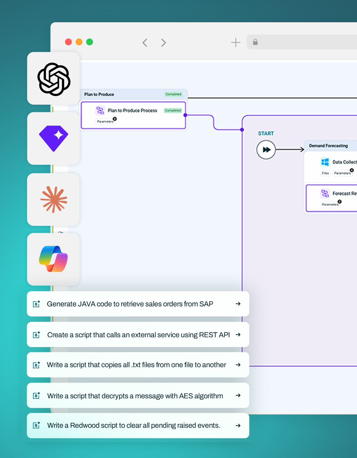Click Completed status on Plan to Produce header
This screenshot has height=458, width=357.
[x=173, y=94]
